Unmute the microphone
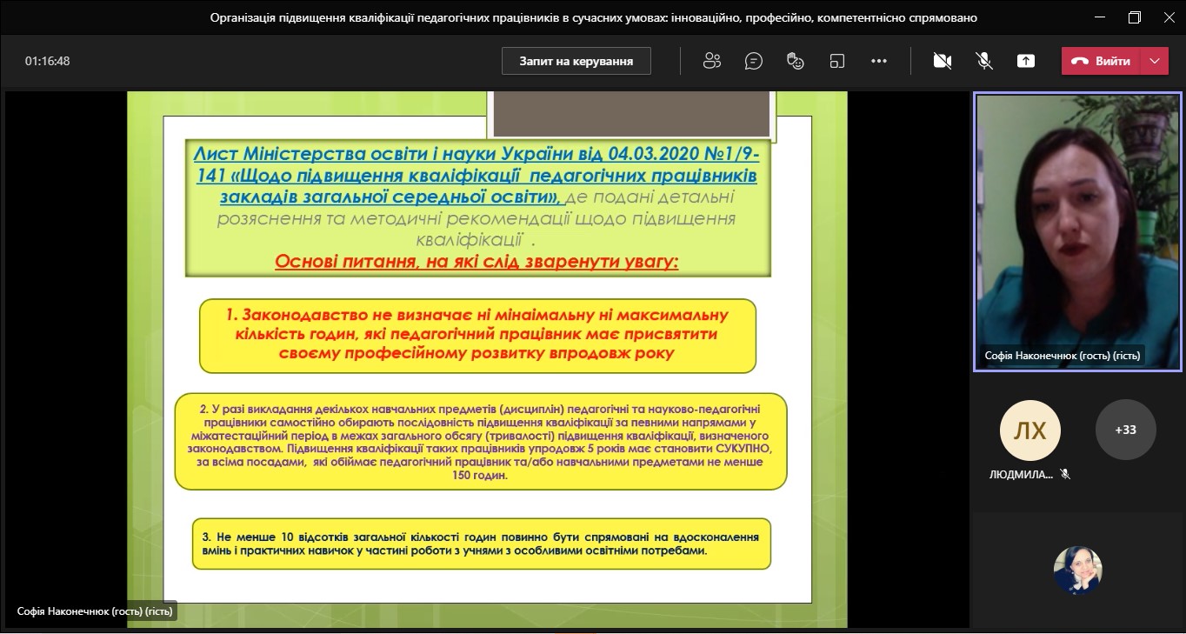This screenshot has width=1186, height=634. click(984, 61)
